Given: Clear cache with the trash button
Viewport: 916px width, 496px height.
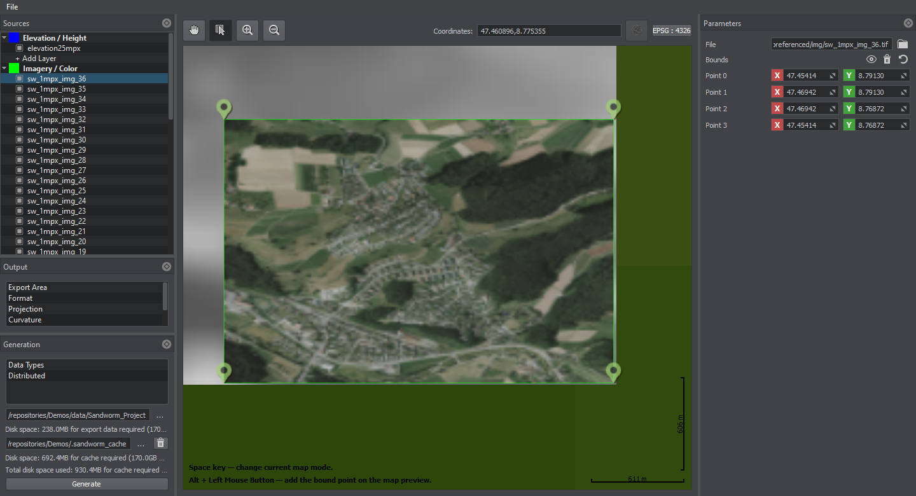Looking at the screenshot, I should pos(162,443).
